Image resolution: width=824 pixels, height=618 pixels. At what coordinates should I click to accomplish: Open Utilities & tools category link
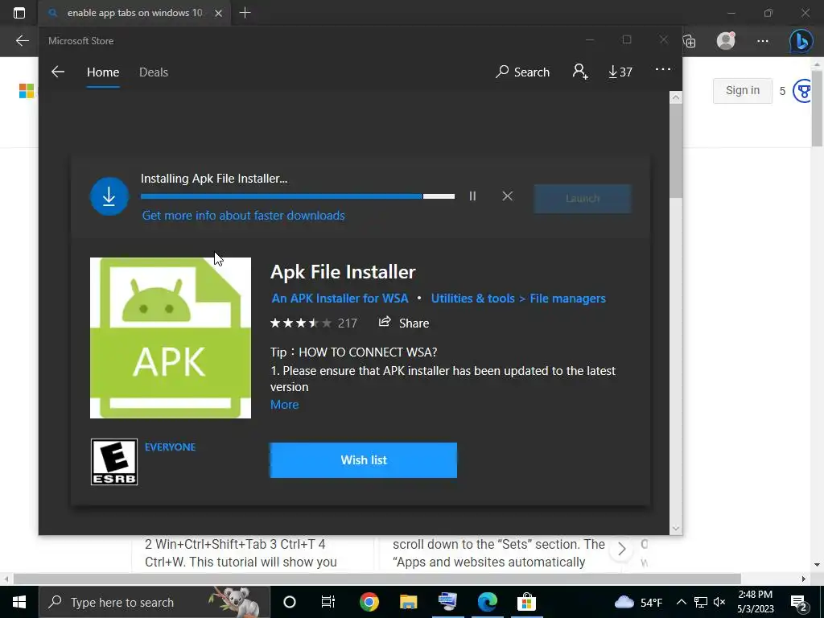[x=472, y=299]
